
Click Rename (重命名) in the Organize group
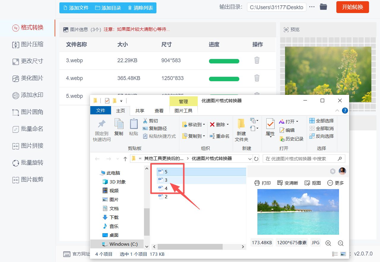point(219,136)
